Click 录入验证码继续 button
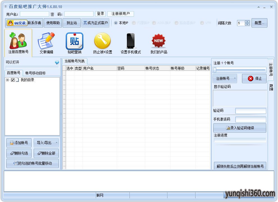This screenshot has height=202, width=278. [240, 128]
